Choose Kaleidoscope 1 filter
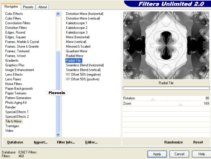 click(76, 23)
